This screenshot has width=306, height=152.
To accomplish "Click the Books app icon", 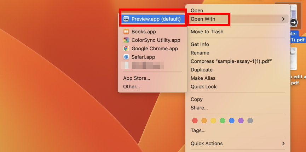I will point(126,32).
